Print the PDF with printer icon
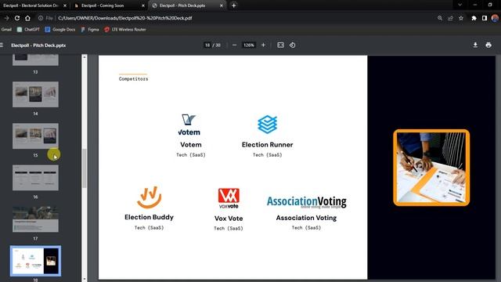Viewport: 501px width, 282px height. [x=488, y=45]
